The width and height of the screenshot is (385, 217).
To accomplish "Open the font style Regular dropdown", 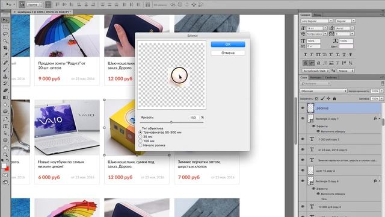I will click(x=354, y=21).
